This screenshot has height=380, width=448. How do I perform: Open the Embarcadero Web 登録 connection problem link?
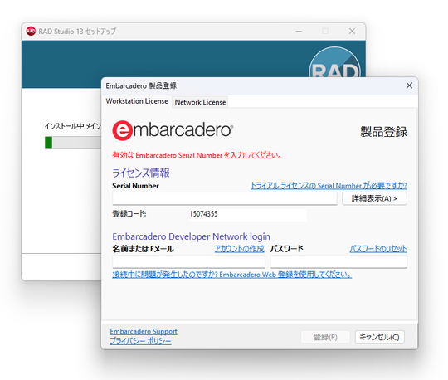[x=231, y=275]
